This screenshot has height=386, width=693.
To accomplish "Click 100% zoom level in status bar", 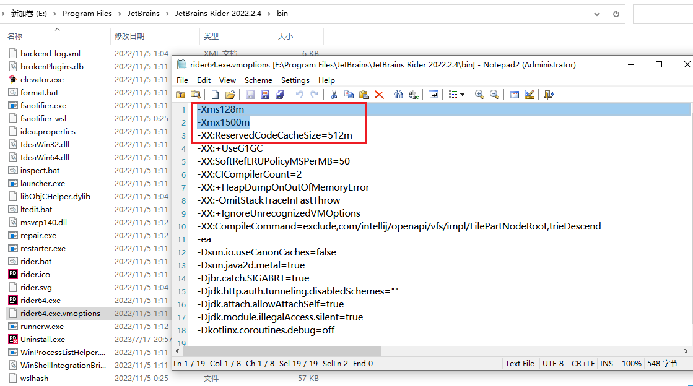I will [x=631, y=364].
